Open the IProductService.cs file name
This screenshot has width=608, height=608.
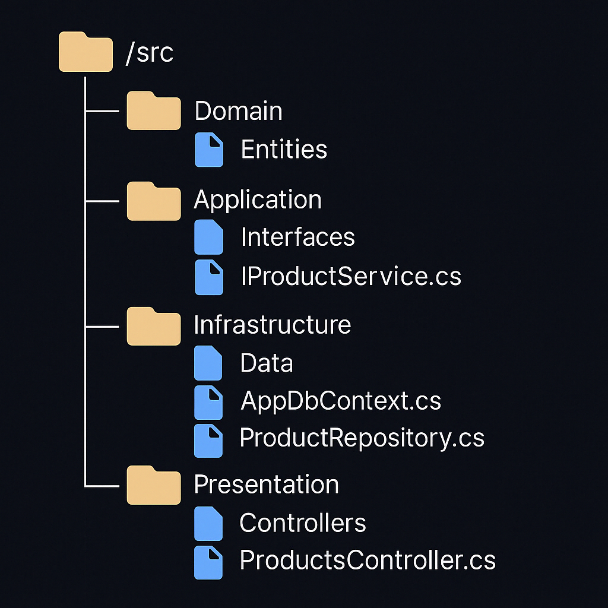click(351, 276)
